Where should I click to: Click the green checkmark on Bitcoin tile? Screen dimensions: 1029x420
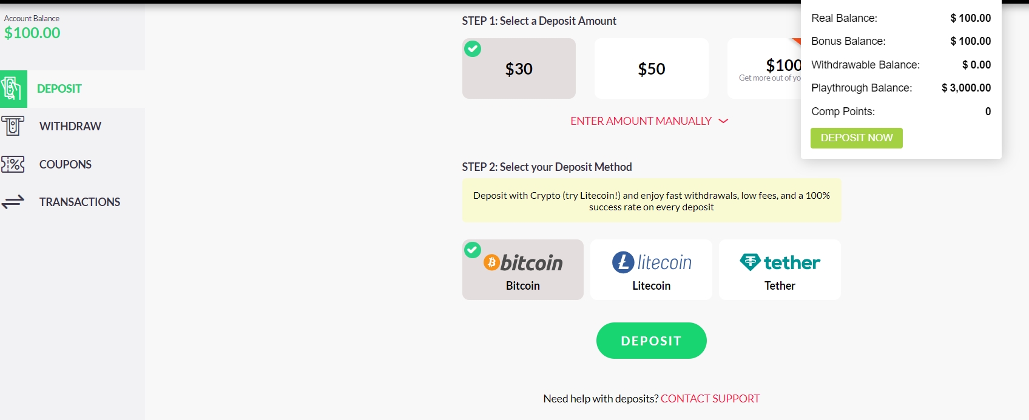pyautogui.click(x=473, y=250)
